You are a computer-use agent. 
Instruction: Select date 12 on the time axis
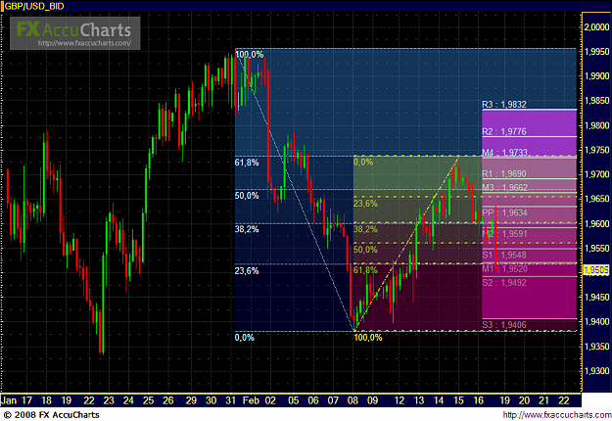[x=400, y=400]
